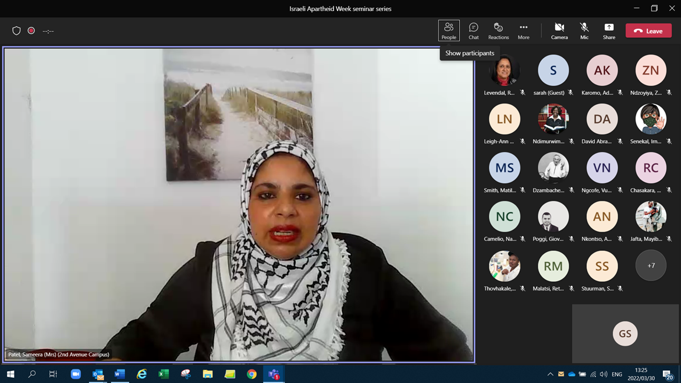The height and width of the screenshot is (383, 681).
Task: Open the Wi-Fi network tray icon
Action: click(x=593, y=374)
